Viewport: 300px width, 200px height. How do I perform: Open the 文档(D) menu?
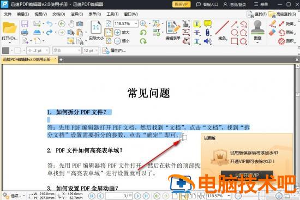pos(59,14)
